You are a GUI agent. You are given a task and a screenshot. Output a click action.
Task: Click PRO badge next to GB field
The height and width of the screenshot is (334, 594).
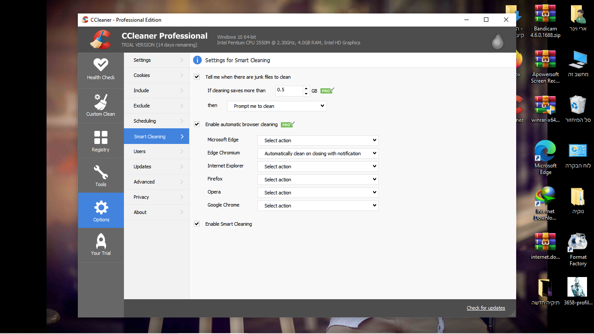327,90
